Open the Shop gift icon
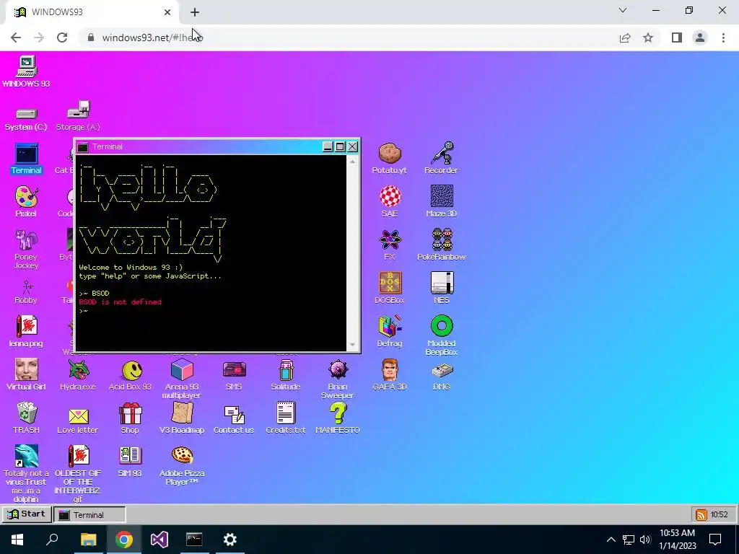The width and height of the screenshot is (739, 554). point(130,413)
